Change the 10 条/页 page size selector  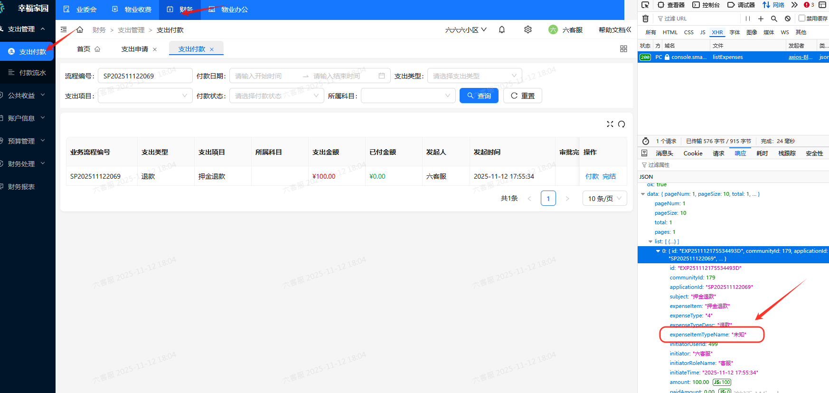coord(604,199)
